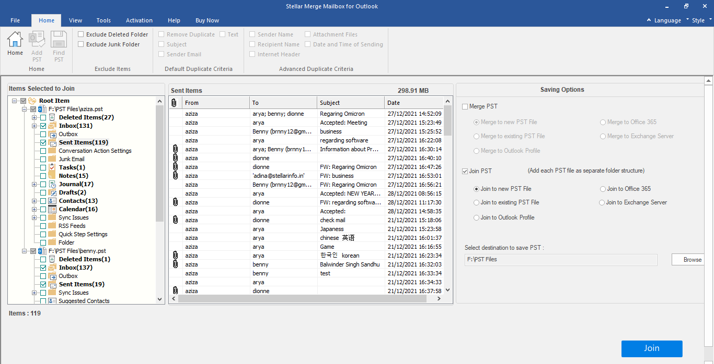Click the Add PST icon

[37, 39]
